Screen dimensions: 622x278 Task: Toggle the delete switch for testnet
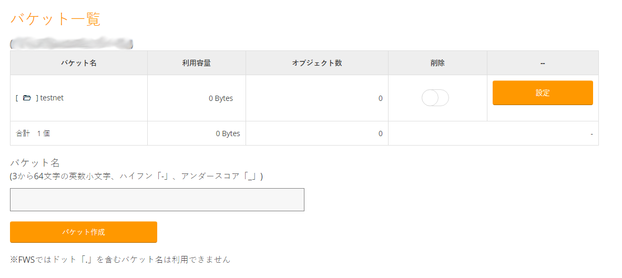pyautogui.click(x=435, y=98)
